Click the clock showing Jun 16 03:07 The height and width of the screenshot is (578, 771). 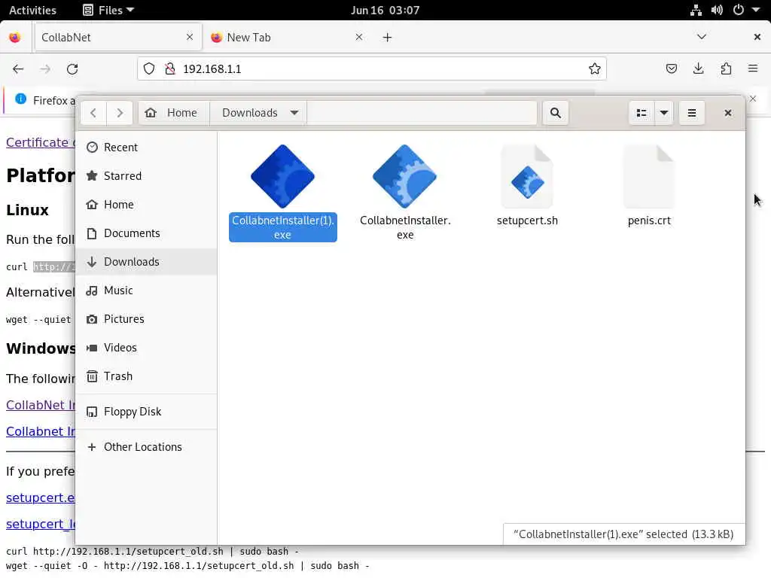385,10
